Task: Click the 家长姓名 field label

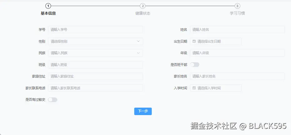Action: pyautogui.click(x=181, y=76)
